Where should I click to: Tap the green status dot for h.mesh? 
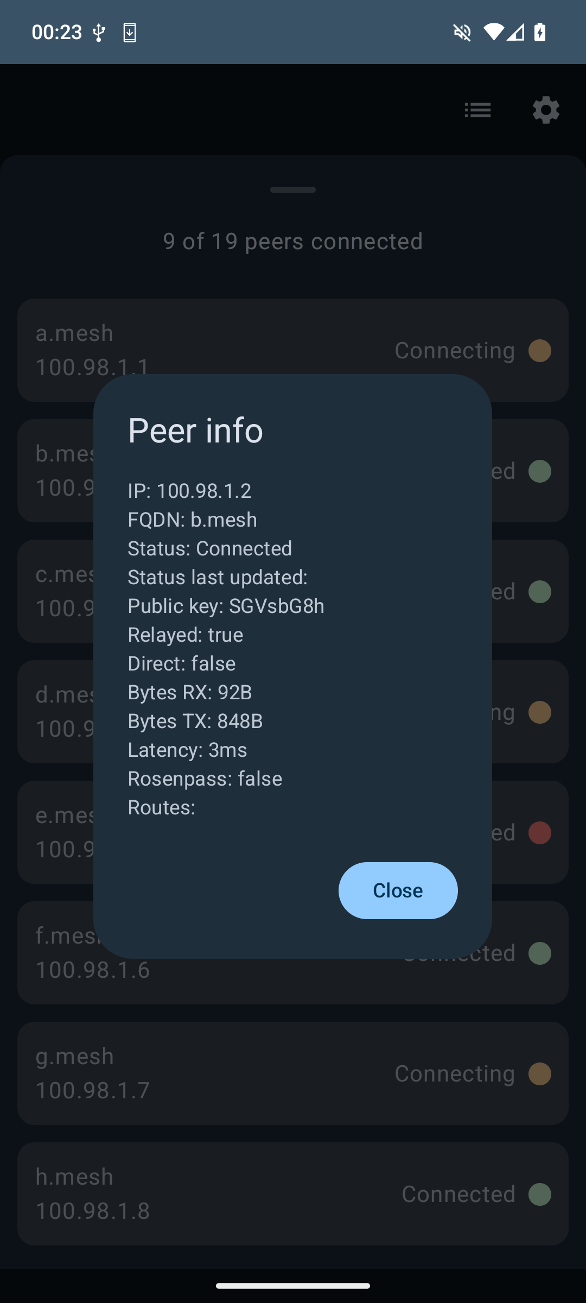540,1194
